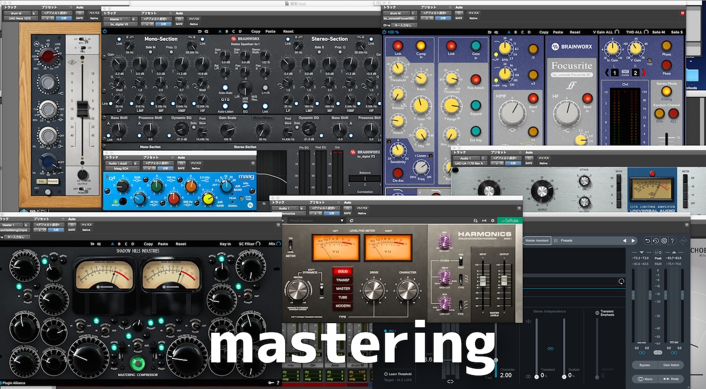Enable Fast Attack on Focusrite gate
Screen dimensions: 706x389
coord(476,79)
